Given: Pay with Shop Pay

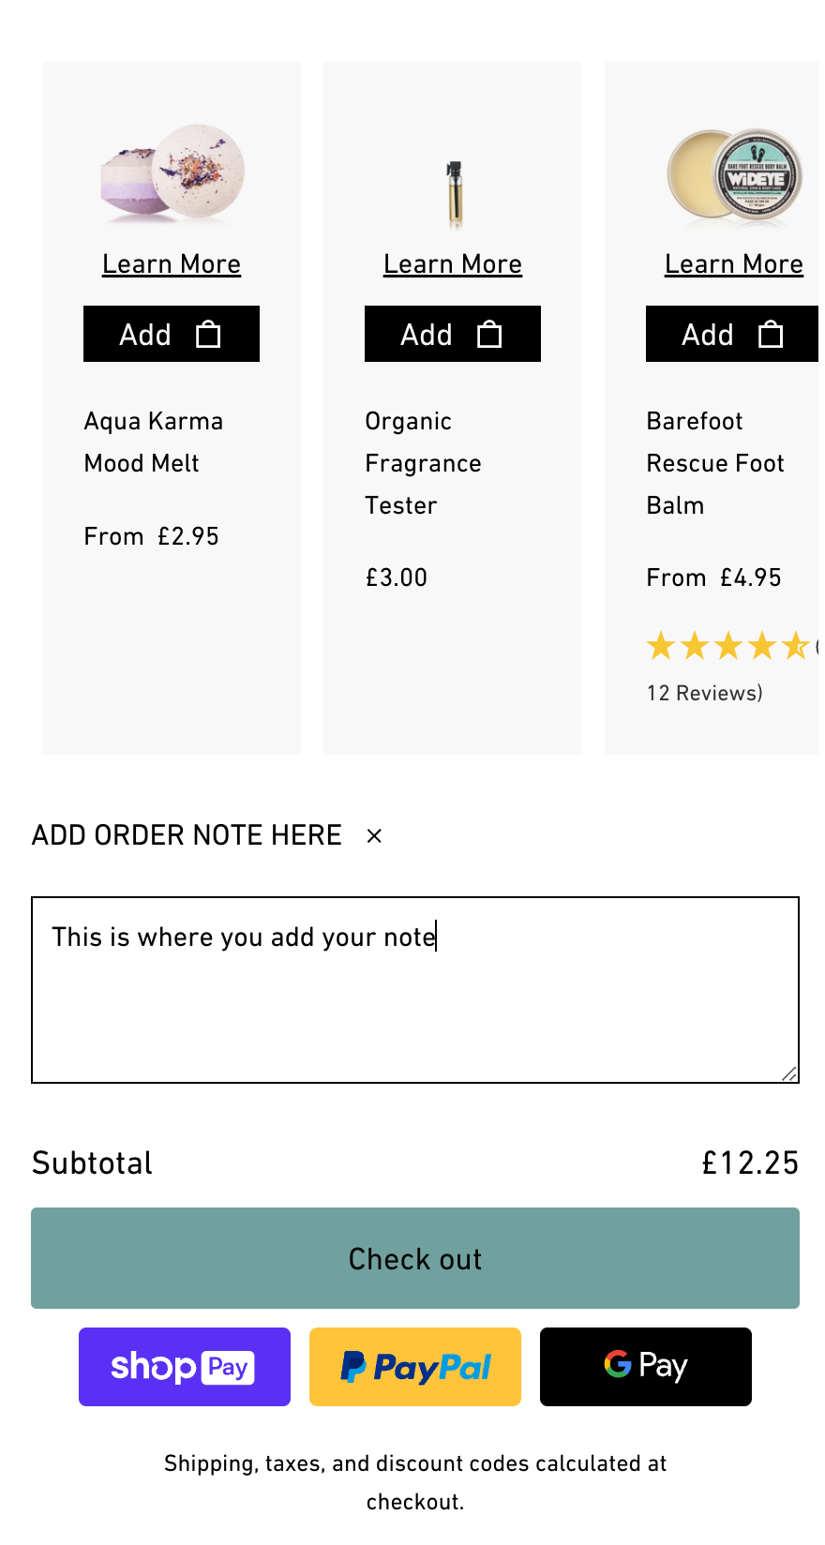Looking at the screenshot, I should coord(185,1366).
